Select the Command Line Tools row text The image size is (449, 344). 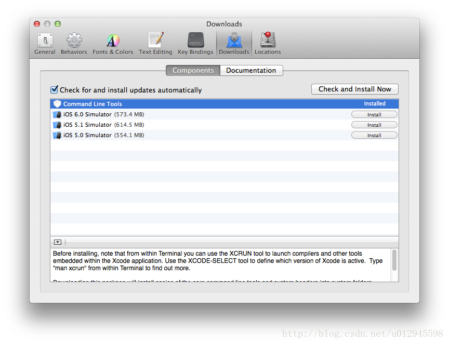[x=93, y=104]
